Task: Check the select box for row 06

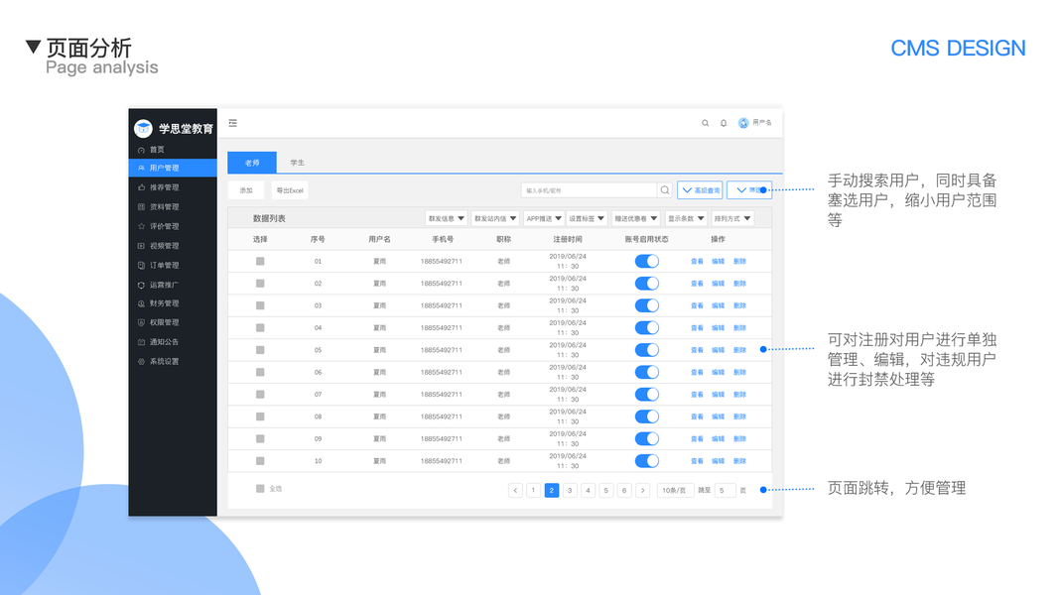Action: pos(260,373)
